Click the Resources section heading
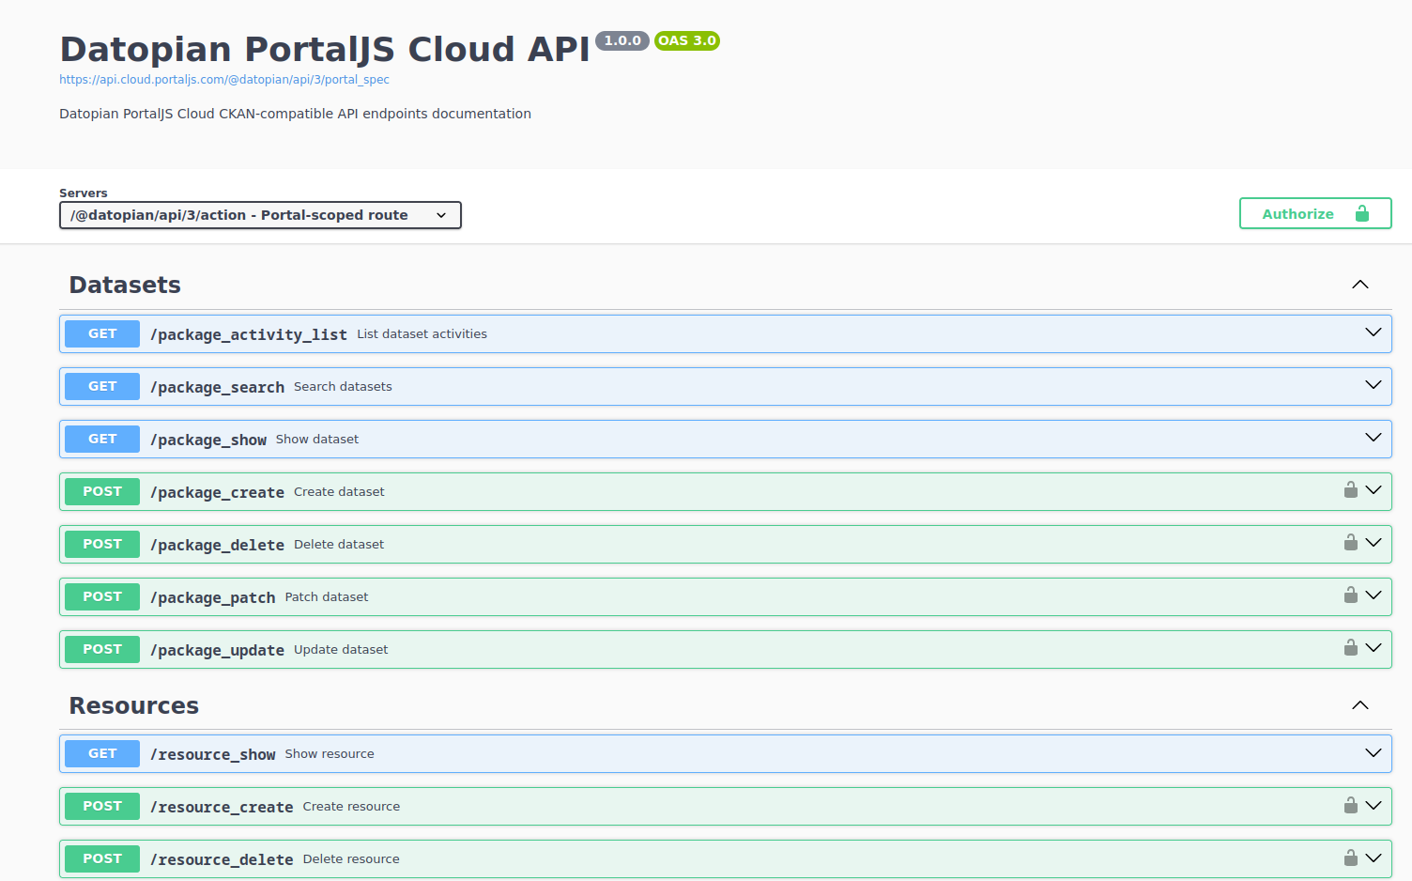1412x881 pixels. tap(134, 705)
